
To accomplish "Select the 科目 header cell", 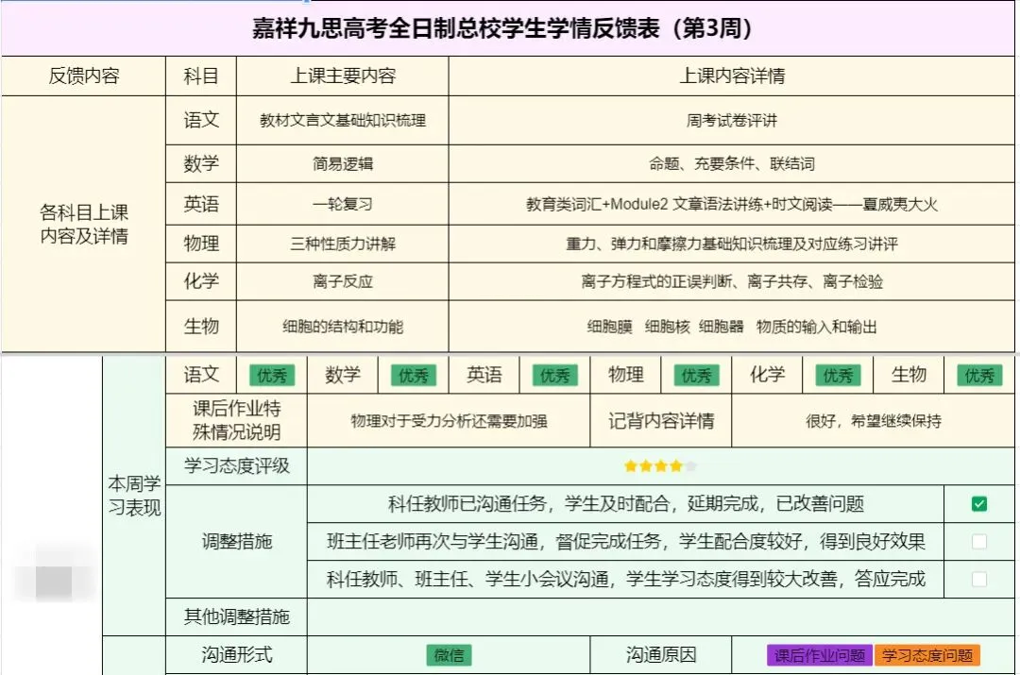I will pos(201,76).
